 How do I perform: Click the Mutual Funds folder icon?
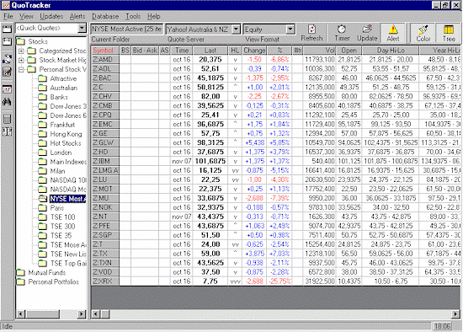click(x=21, y=272)
